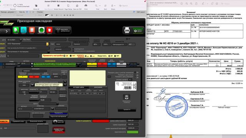Click the blue package price field in panel
The image size is (246, 138).
[46, 77]
